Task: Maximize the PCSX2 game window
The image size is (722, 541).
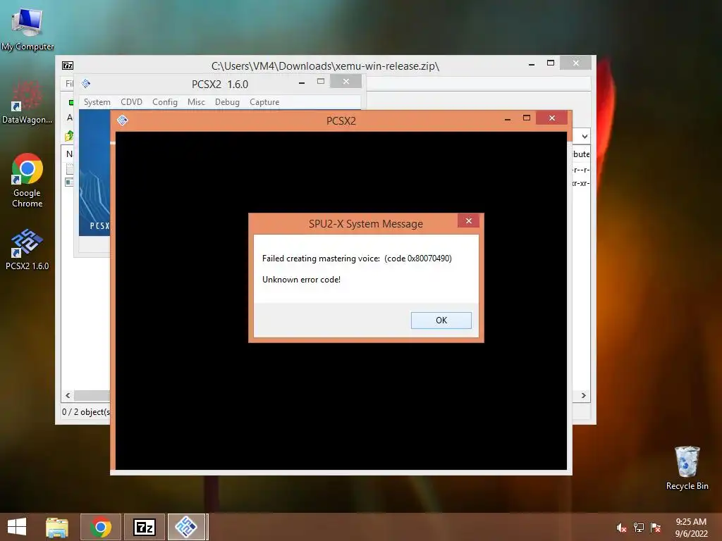Action: (526, 118)
